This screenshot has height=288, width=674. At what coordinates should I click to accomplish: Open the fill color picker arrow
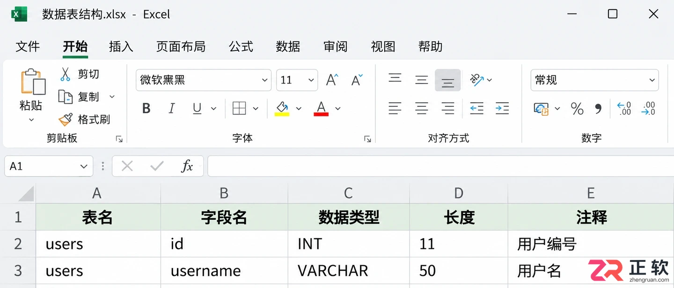299,109
